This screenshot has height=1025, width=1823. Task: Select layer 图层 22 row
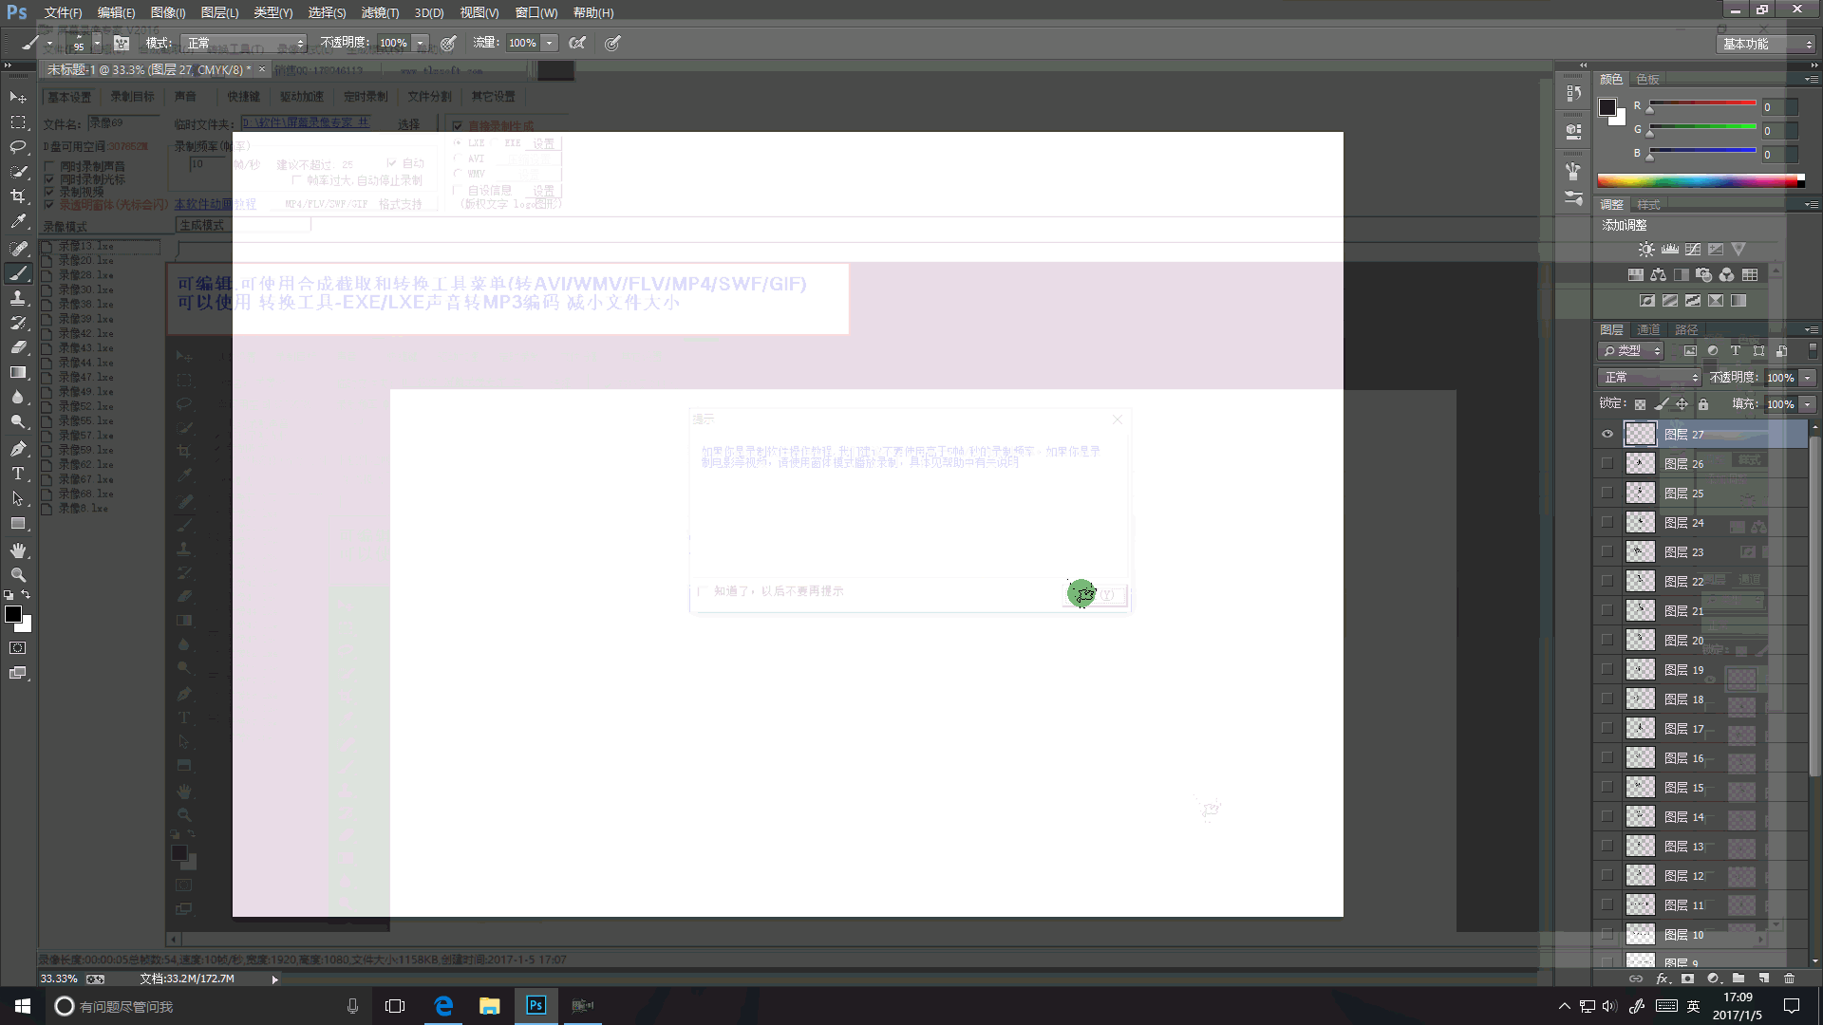point(1701,582)
